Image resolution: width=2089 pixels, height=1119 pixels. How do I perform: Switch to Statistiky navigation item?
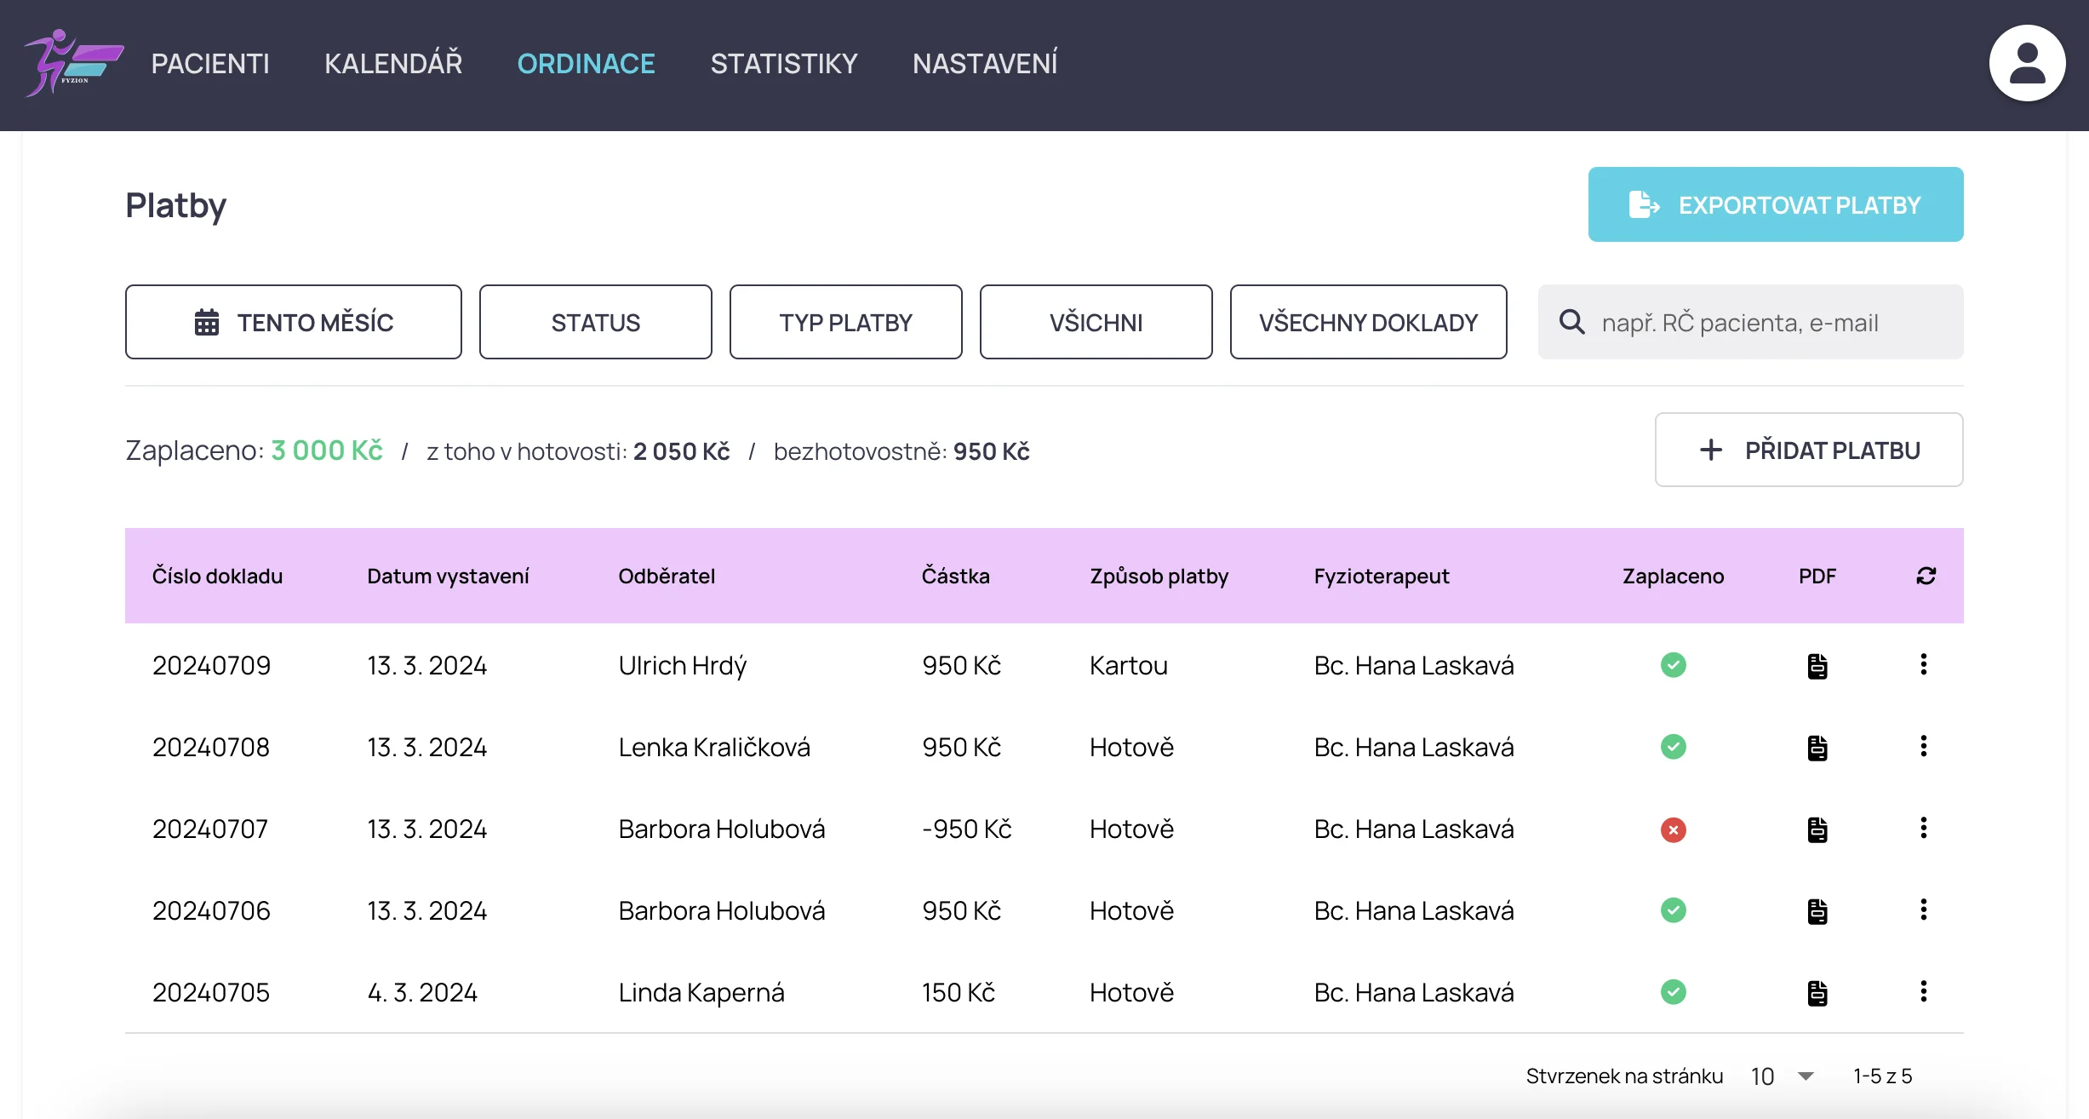(783, 64)
